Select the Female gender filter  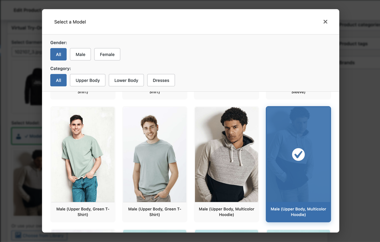(x=107, y=54)
